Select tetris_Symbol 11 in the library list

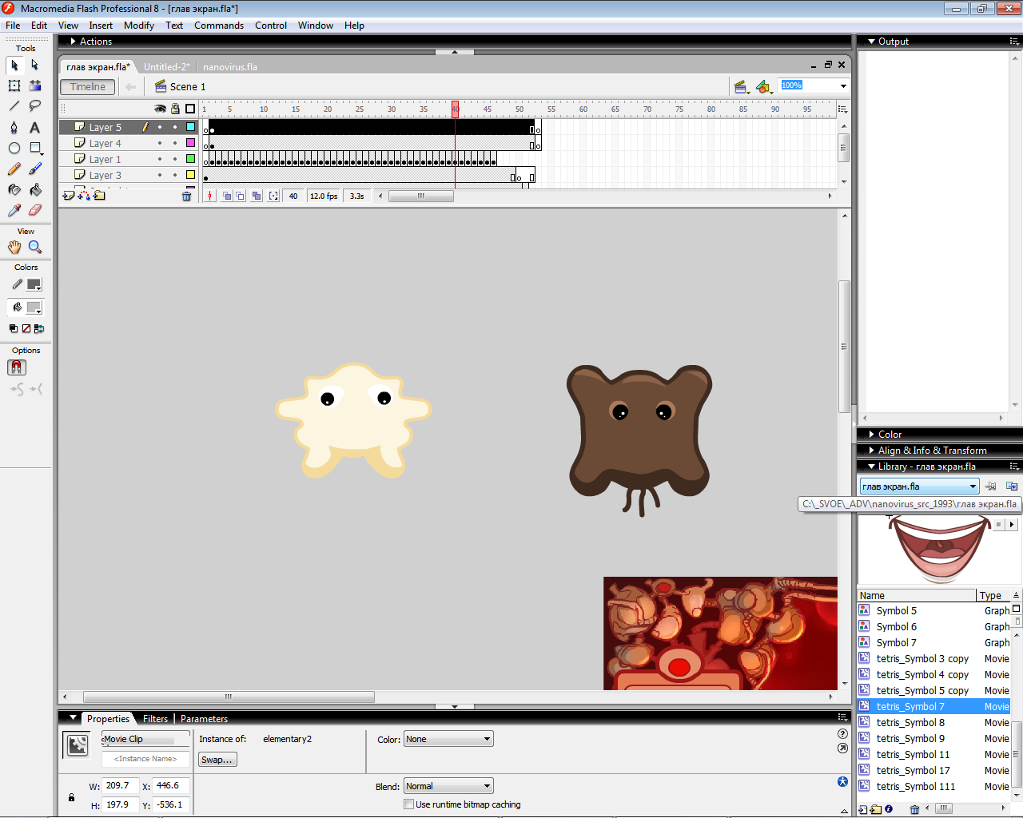pos(913,755)
